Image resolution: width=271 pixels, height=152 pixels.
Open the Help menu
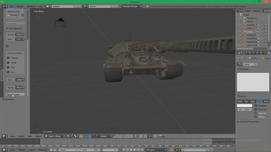pos(41,6)
